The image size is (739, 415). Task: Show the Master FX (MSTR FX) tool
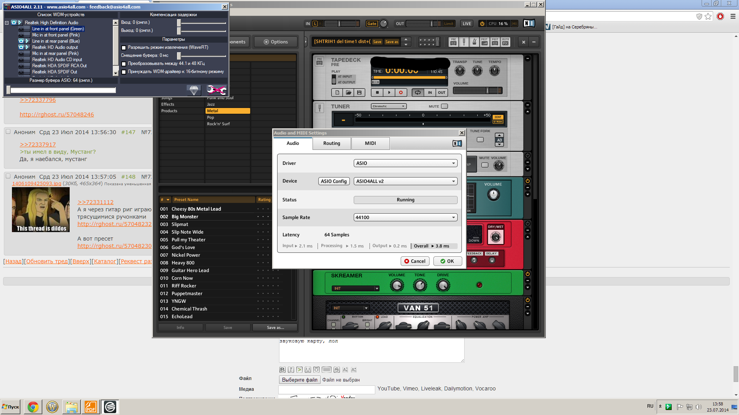pyautogui.click(x=505, y=41)
